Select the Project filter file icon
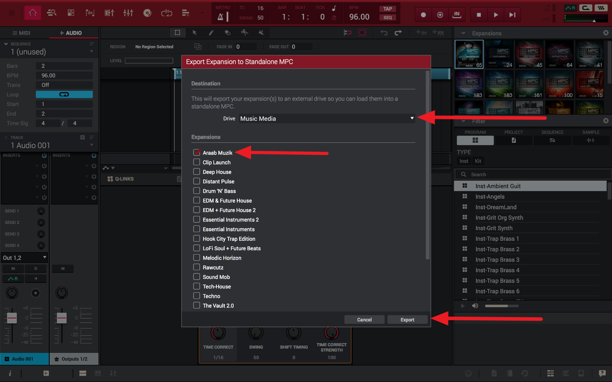The height and width of the screenshot is (382, 612). [x=513, y=140]
